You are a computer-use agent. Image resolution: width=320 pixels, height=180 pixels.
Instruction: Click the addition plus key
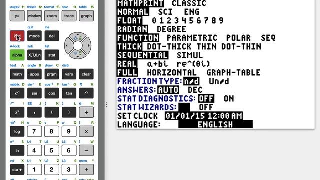point(86,169)
